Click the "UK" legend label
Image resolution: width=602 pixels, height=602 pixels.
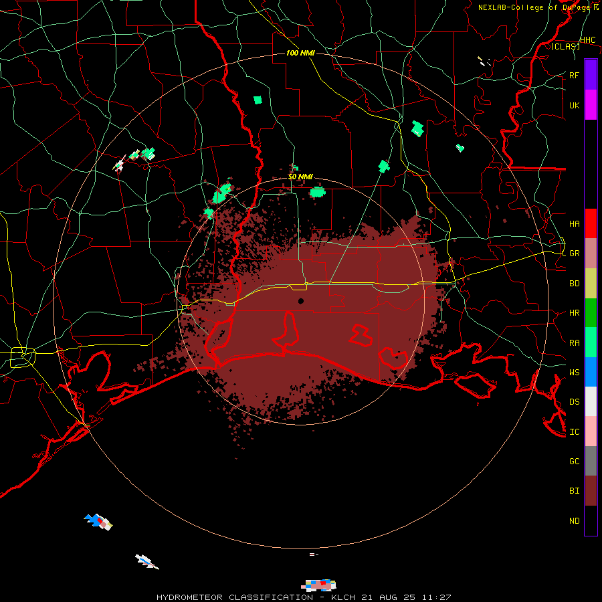click(574, 106)
